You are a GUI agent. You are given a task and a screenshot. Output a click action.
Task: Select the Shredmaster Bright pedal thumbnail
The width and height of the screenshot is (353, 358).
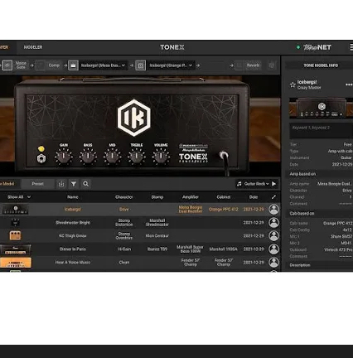tap(15, 222)
